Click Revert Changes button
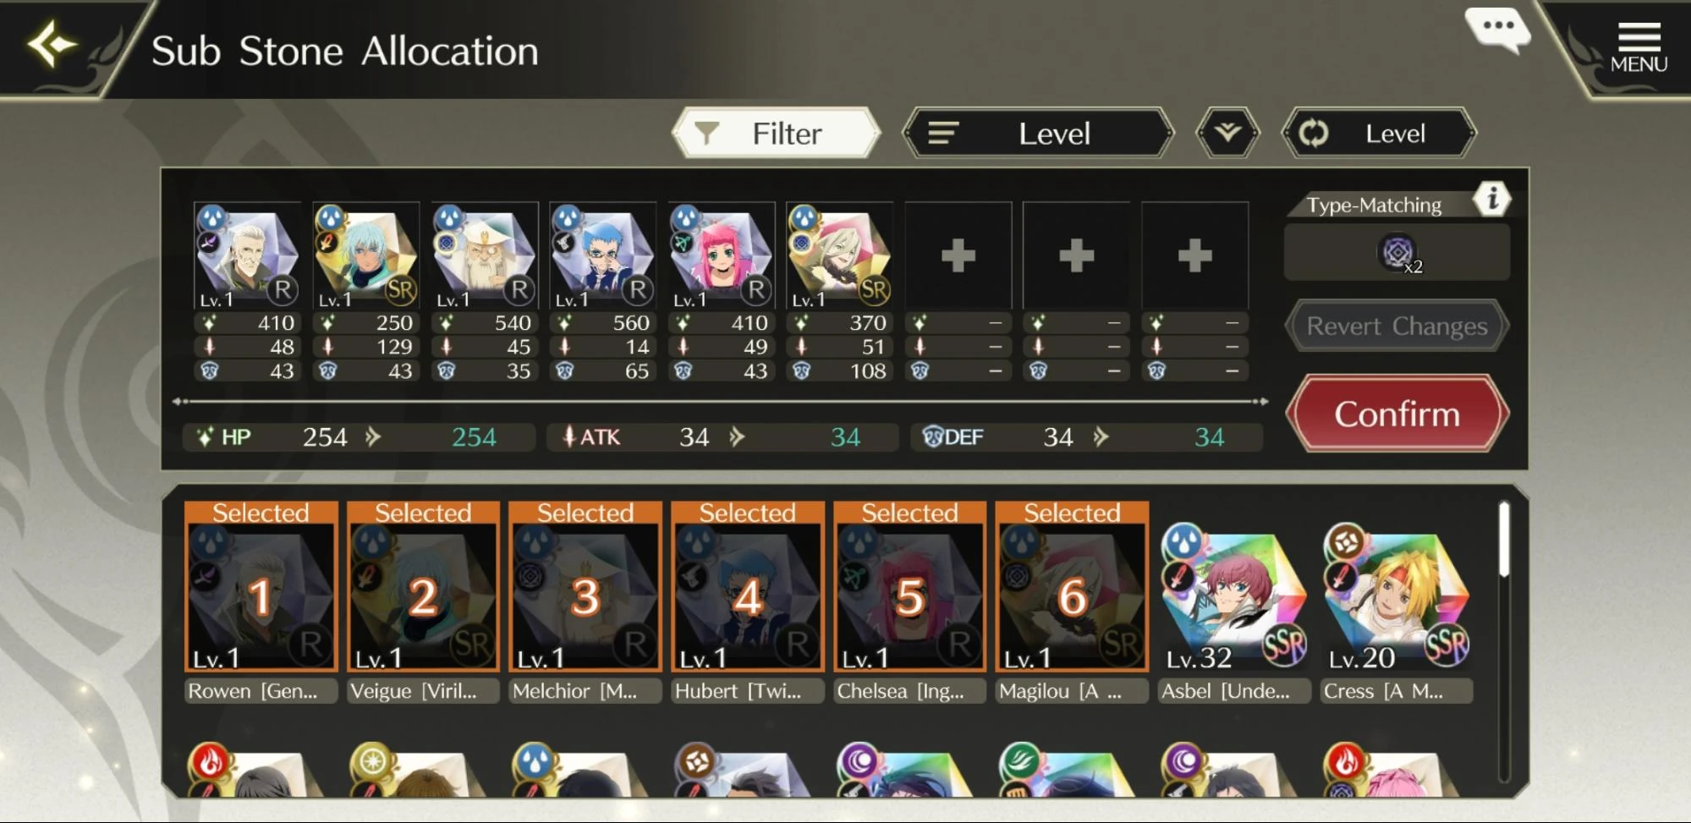The image size is (1691, 823). coord(1397,326)
